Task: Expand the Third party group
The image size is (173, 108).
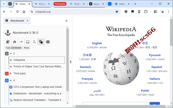Action: (x=11, y=73)
